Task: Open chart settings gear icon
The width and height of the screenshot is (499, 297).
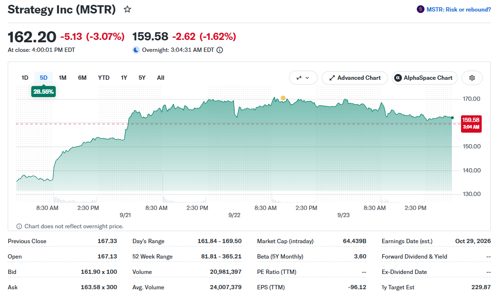Action: click(472, 78)
